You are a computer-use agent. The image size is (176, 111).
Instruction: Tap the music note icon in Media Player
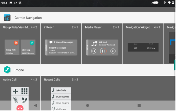(x=94, y=43)
